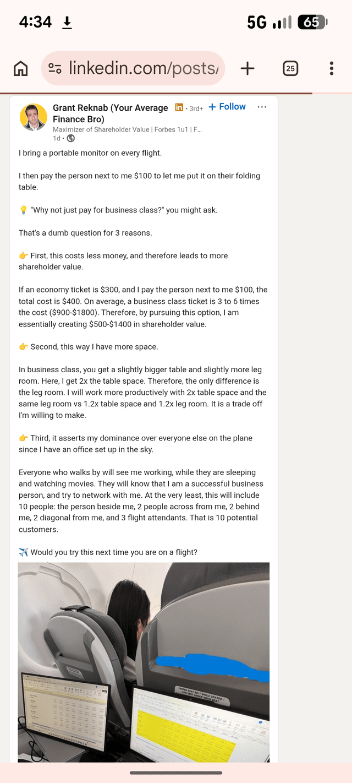Viewport: 352px width, 783px height.
Task: Click the LinkedIn badge beside author name
Action: point(179,107)
